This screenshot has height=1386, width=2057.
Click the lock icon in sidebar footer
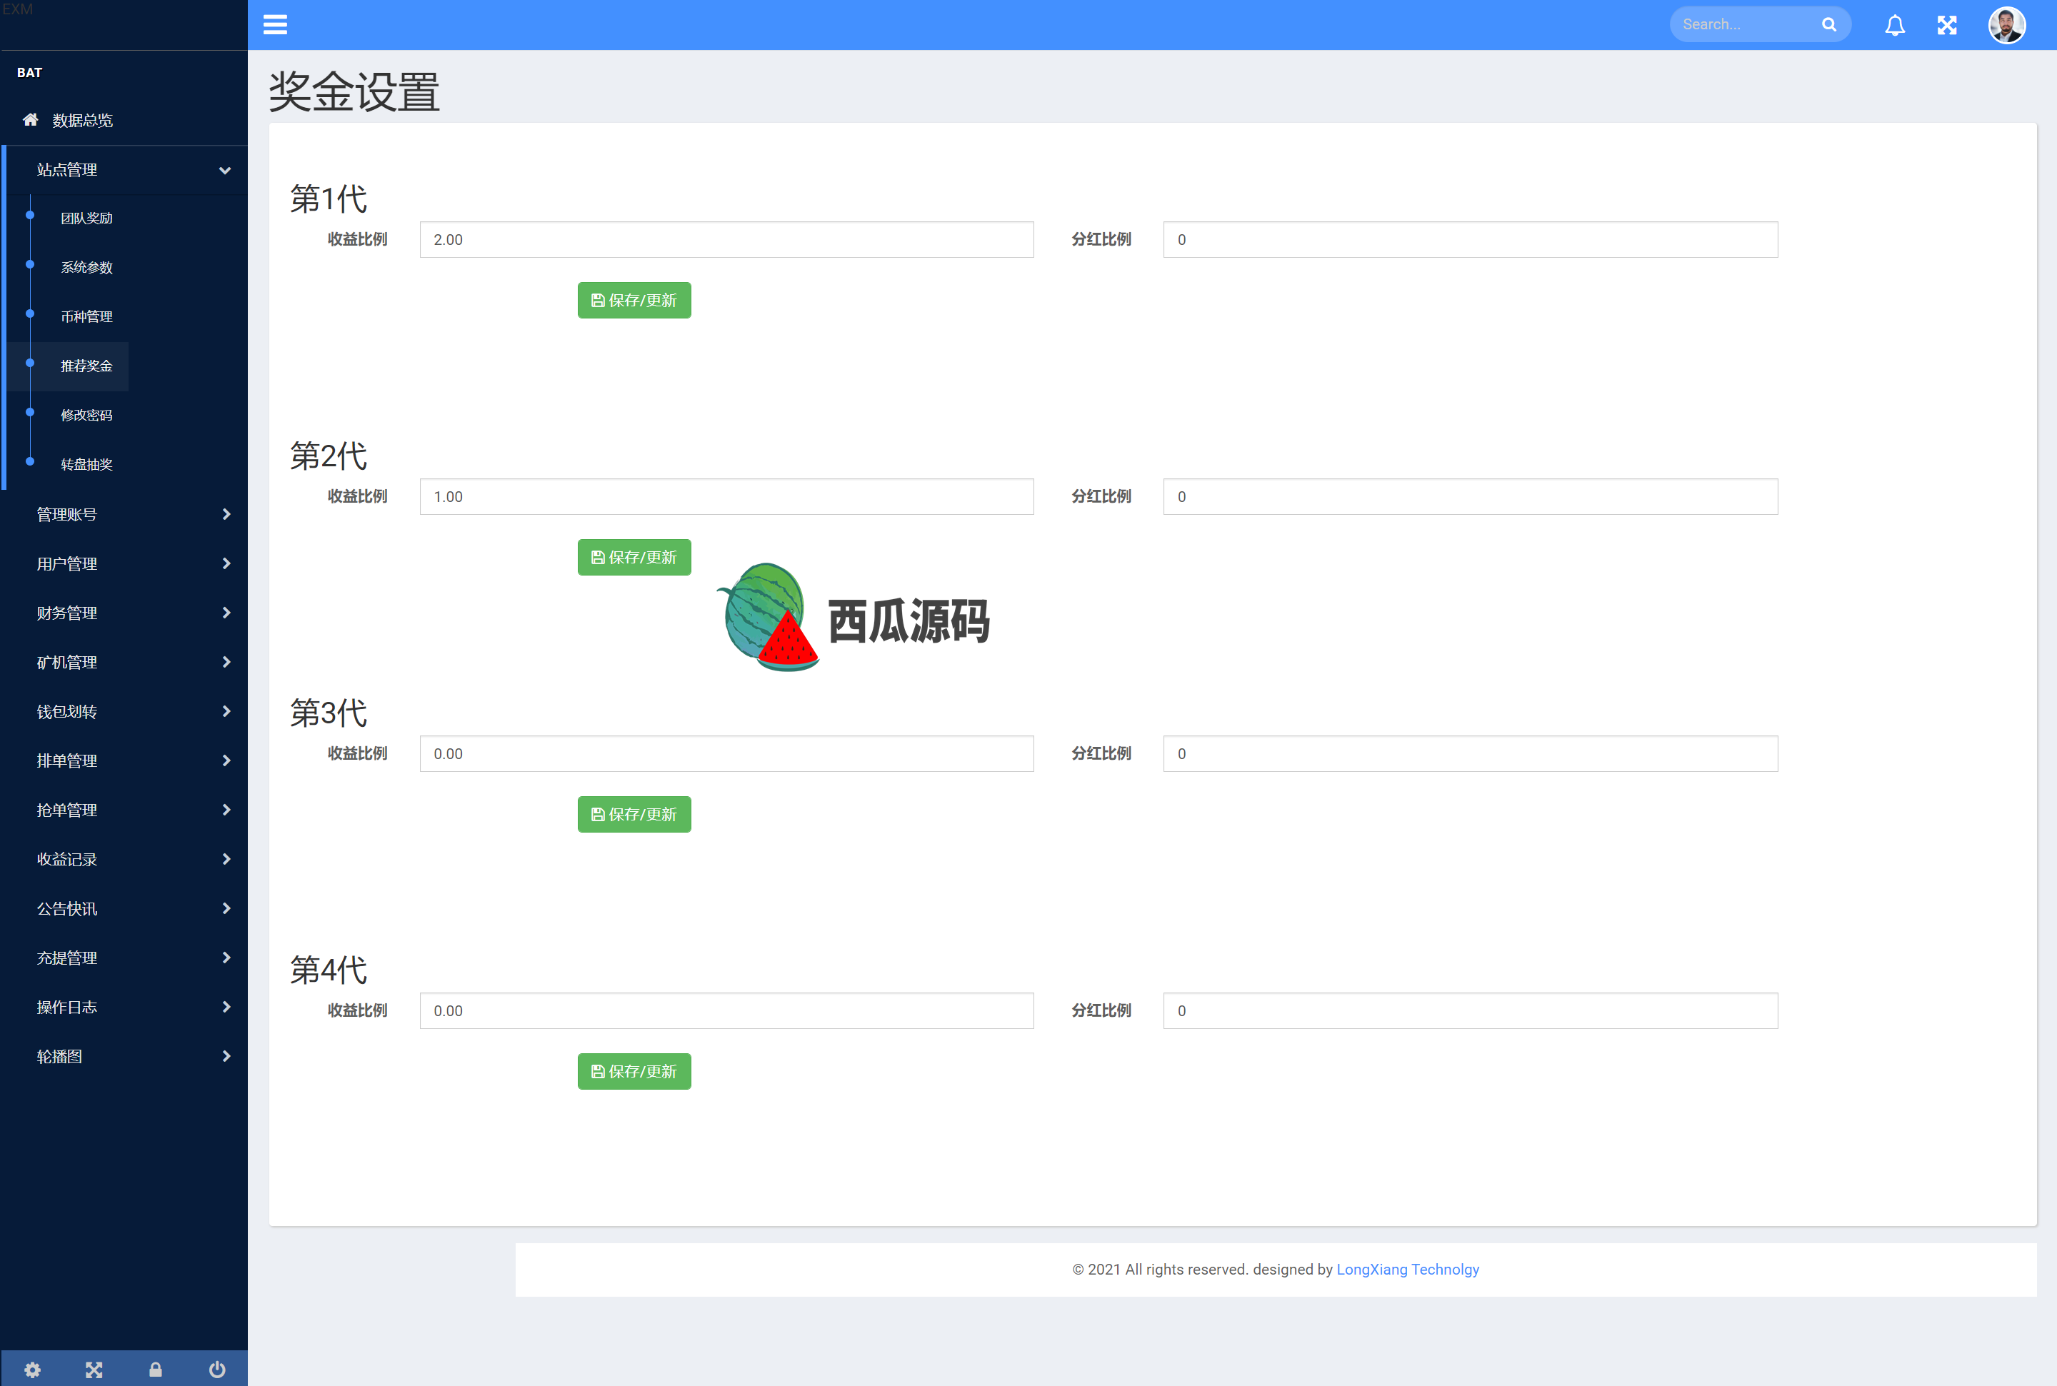(156, 1369)
